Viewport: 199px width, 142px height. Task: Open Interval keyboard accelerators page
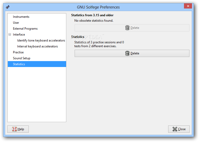[37, 46]
